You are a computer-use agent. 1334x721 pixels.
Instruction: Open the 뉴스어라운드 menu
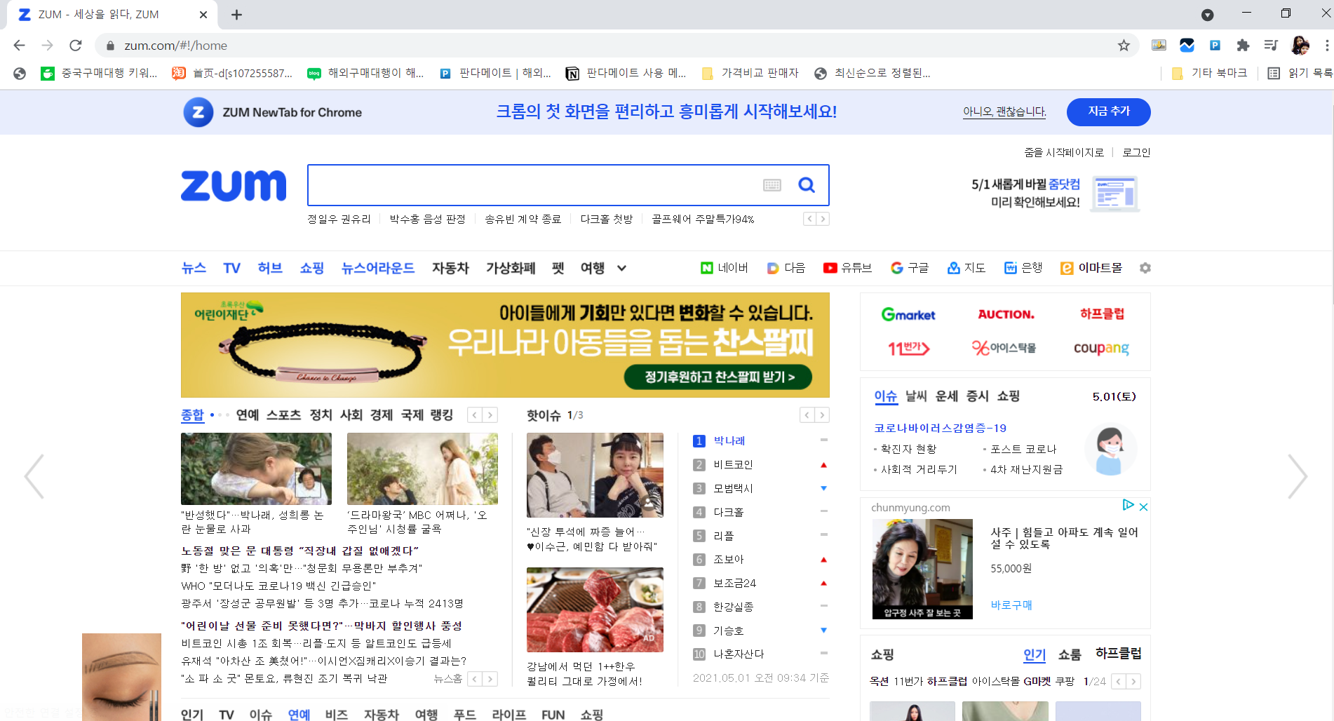pyautogui.click(x=378, y=268)
